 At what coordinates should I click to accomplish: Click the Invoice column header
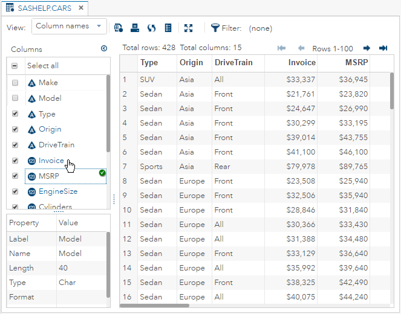[x=301, y=62]
